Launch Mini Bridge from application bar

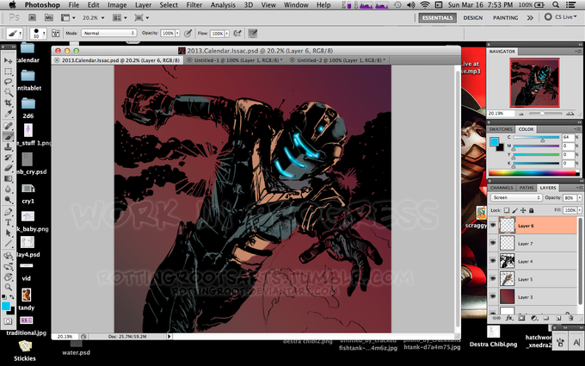coord(49,17)
